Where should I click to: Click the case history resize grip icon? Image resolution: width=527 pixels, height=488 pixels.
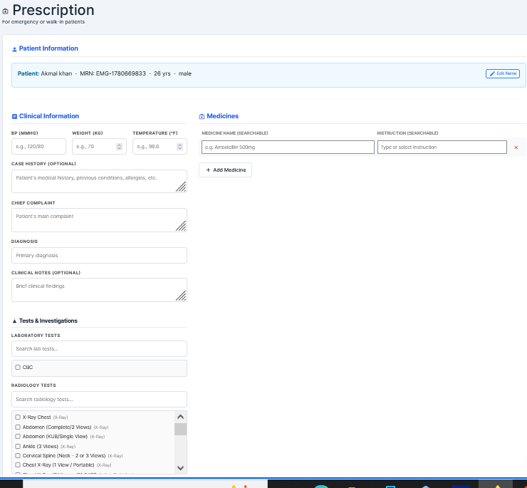pos(181,187)
